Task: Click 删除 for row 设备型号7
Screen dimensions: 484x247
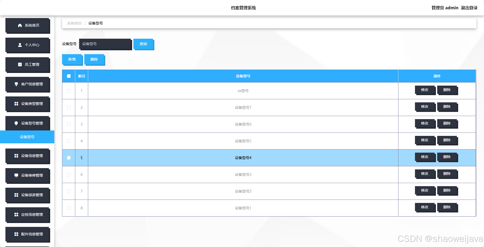Action: (447, 107)
